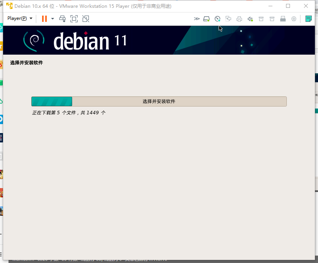This screenshot has width=318, height=263.
Task: Click the 'debian 11' banner text
Action: 90,41
